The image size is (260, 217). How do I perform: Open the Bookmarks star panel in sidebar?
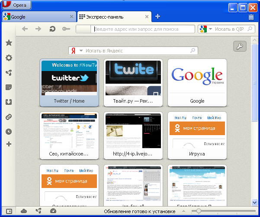tap(8, 43)
